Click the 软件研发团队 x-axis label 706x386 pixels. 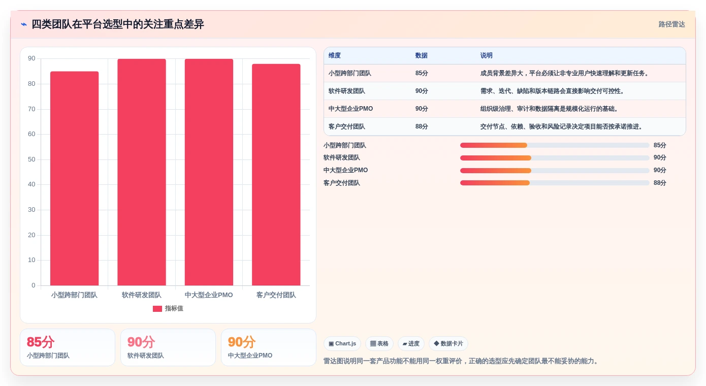coord(142,295)
